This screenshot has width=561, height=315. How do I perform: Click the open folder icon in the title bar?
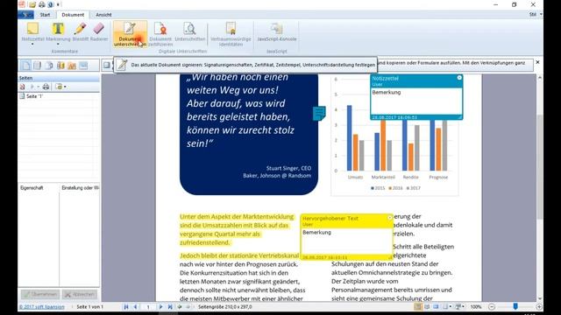click(32, 4)
